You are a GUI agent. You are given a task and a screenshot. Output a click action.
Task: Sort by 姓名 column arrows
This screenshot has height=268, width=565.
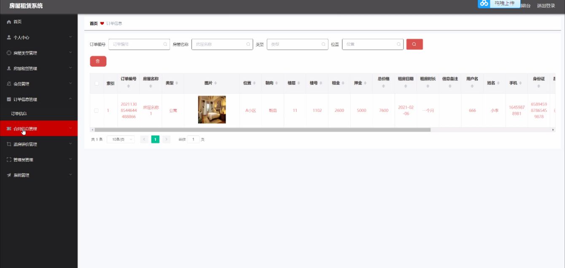(498, 83)
